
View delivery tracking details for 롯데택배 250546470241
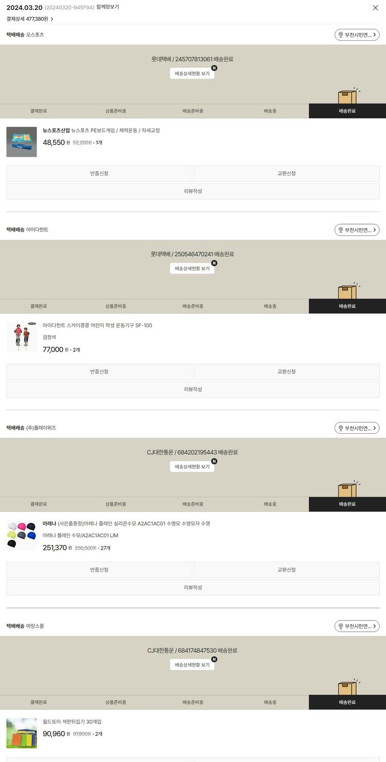(192, 268)
